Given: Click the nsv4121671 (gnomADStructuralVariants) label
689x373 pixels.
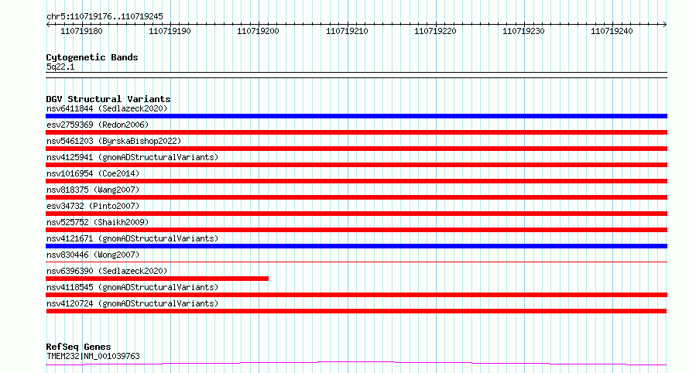Looking at the screenshot, I should [x=132, y=238].
